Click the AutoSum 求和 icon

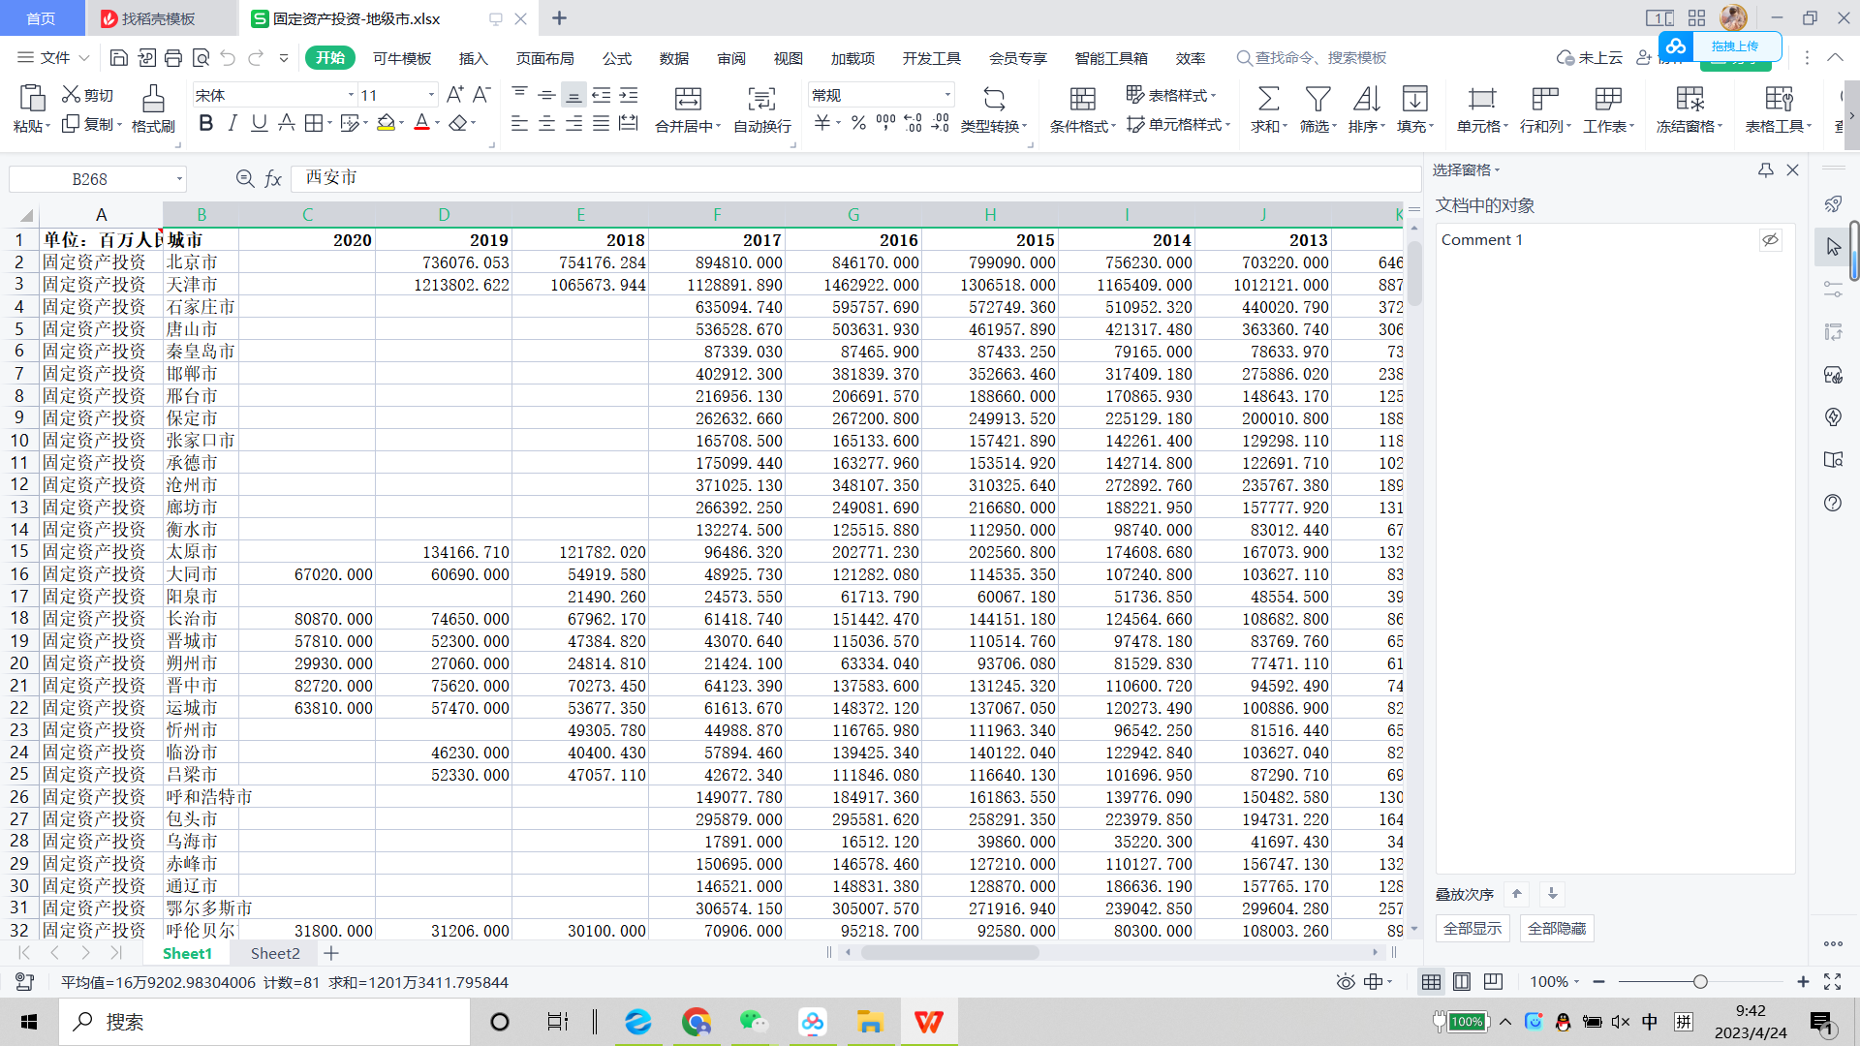[1267, 99]
